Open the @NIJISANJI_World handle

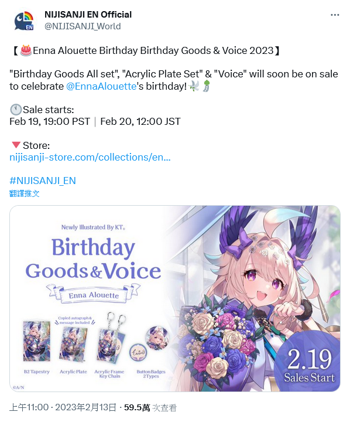click(x=83, y=26)
